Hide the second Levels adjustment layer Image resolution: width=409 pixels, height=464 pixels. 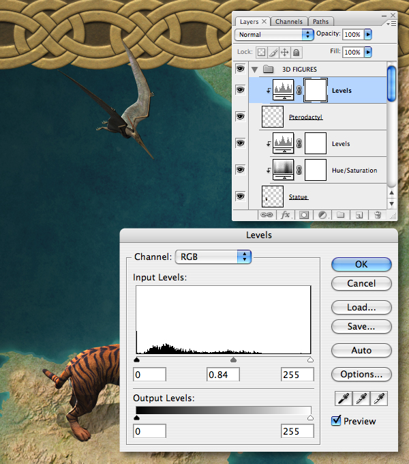point(240,143)
